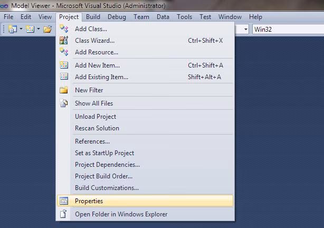
Task: Click the Add Resource icon
Action: (x=64, y=52)
